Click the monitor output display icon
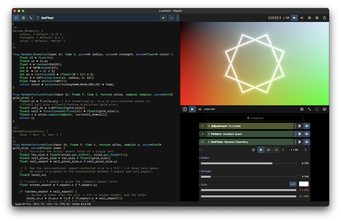This screenshot has height=222, width=341. click(x=324, y=109)
